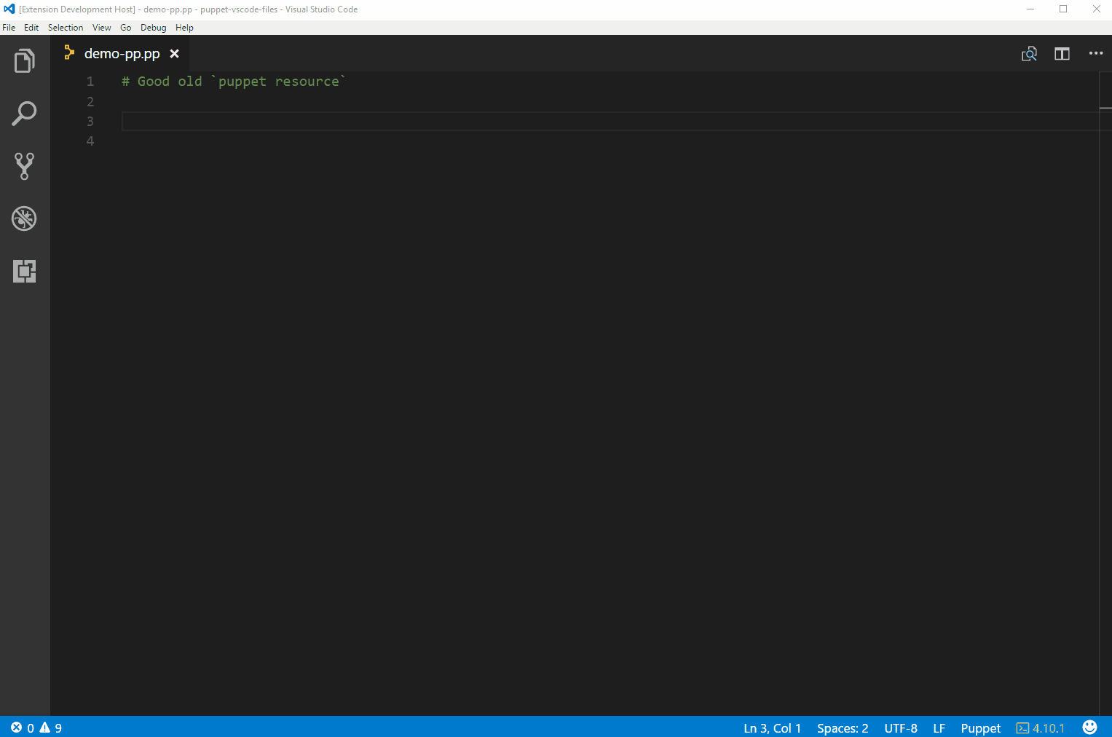The height and width of the screenshot is (737, 1112).
Task: Change end of line sequence LF
Action: 939,728
